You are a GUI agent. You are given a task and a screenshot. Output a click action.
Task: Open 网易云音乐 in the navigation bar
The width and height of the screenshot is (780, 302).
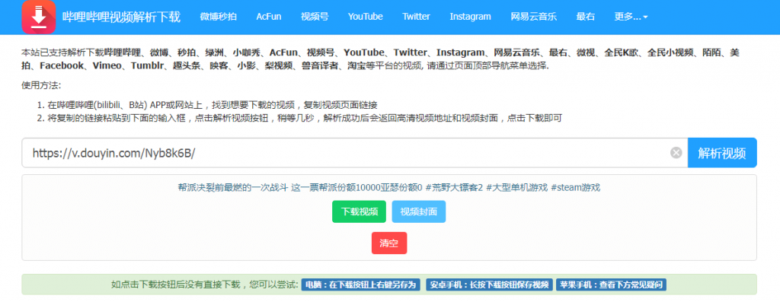tap(533, 17)
